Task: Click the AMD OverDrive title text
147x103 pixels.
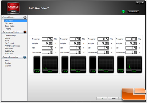Action: tap(39, 8)
